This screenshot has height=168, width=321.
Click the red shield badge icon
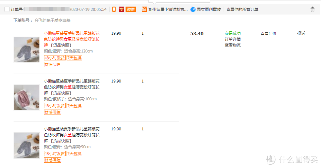click(x=121, y=9)
